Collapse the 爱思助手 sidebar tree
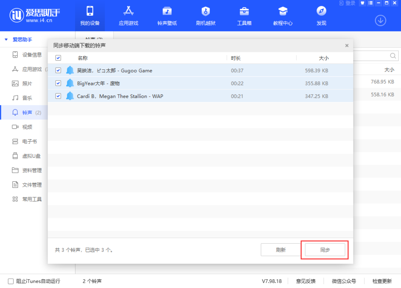This screenshot has height=288, width=401. (x=6, y=40)
